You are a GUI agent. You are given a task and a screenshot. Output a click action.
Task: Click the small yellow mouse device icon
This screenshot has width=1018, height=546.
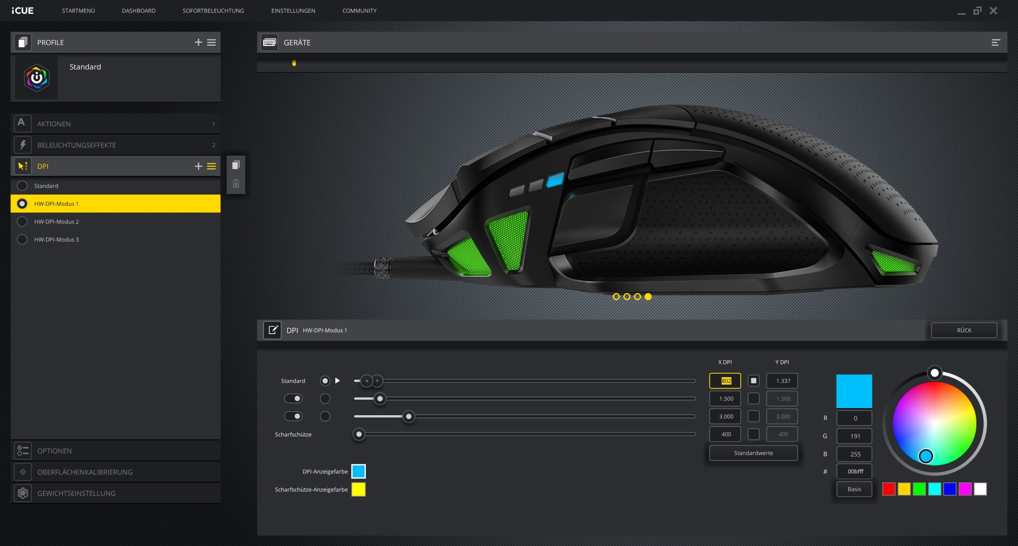point(294,63)
